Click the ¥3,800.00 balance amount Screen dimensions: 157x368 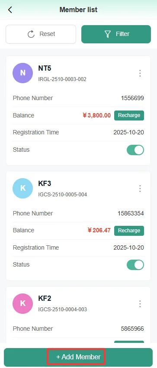96,115
